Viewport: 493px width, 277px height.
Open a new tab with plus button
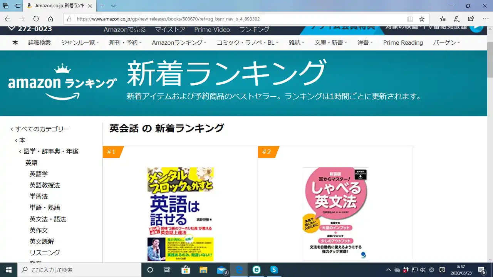102,6
